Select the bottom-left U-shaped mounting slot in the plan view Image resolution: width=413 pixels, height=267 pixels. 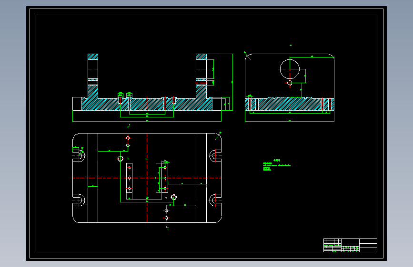coord(79,200)
